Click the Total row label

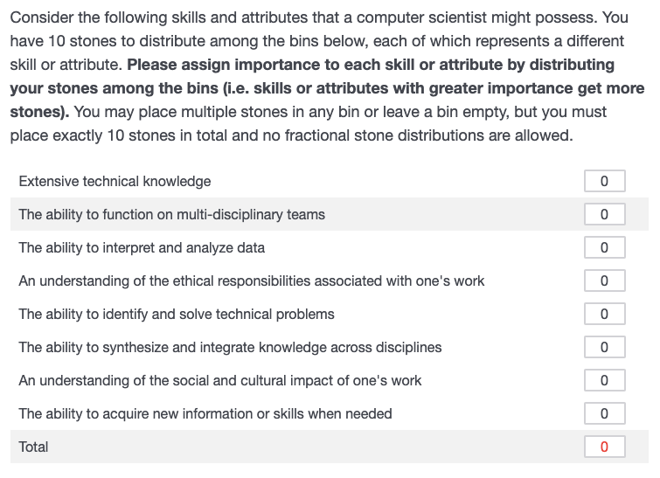(x=33, y=447)
